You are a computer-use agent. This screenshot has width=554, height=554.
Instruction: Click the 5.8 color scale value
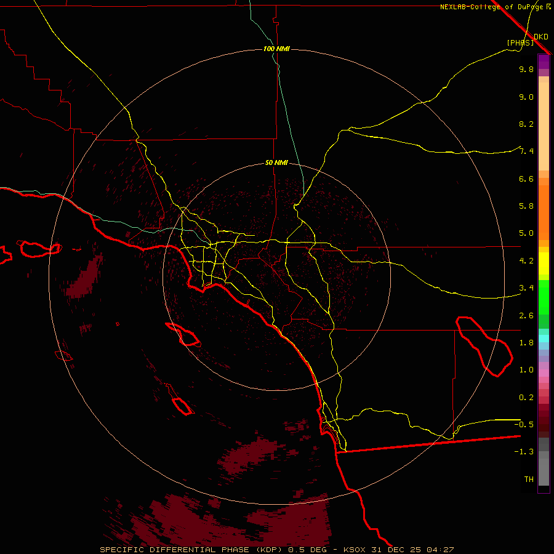click(x=526, y=206)
